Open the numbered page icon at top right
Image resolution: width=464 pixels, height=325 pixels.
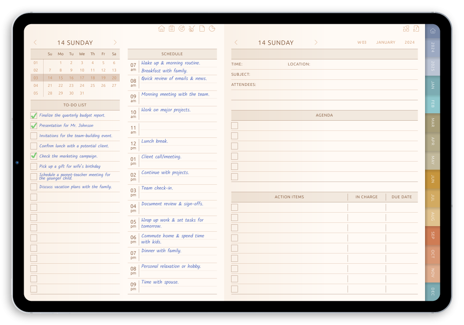pyautogui.click(x=416, y=28)
